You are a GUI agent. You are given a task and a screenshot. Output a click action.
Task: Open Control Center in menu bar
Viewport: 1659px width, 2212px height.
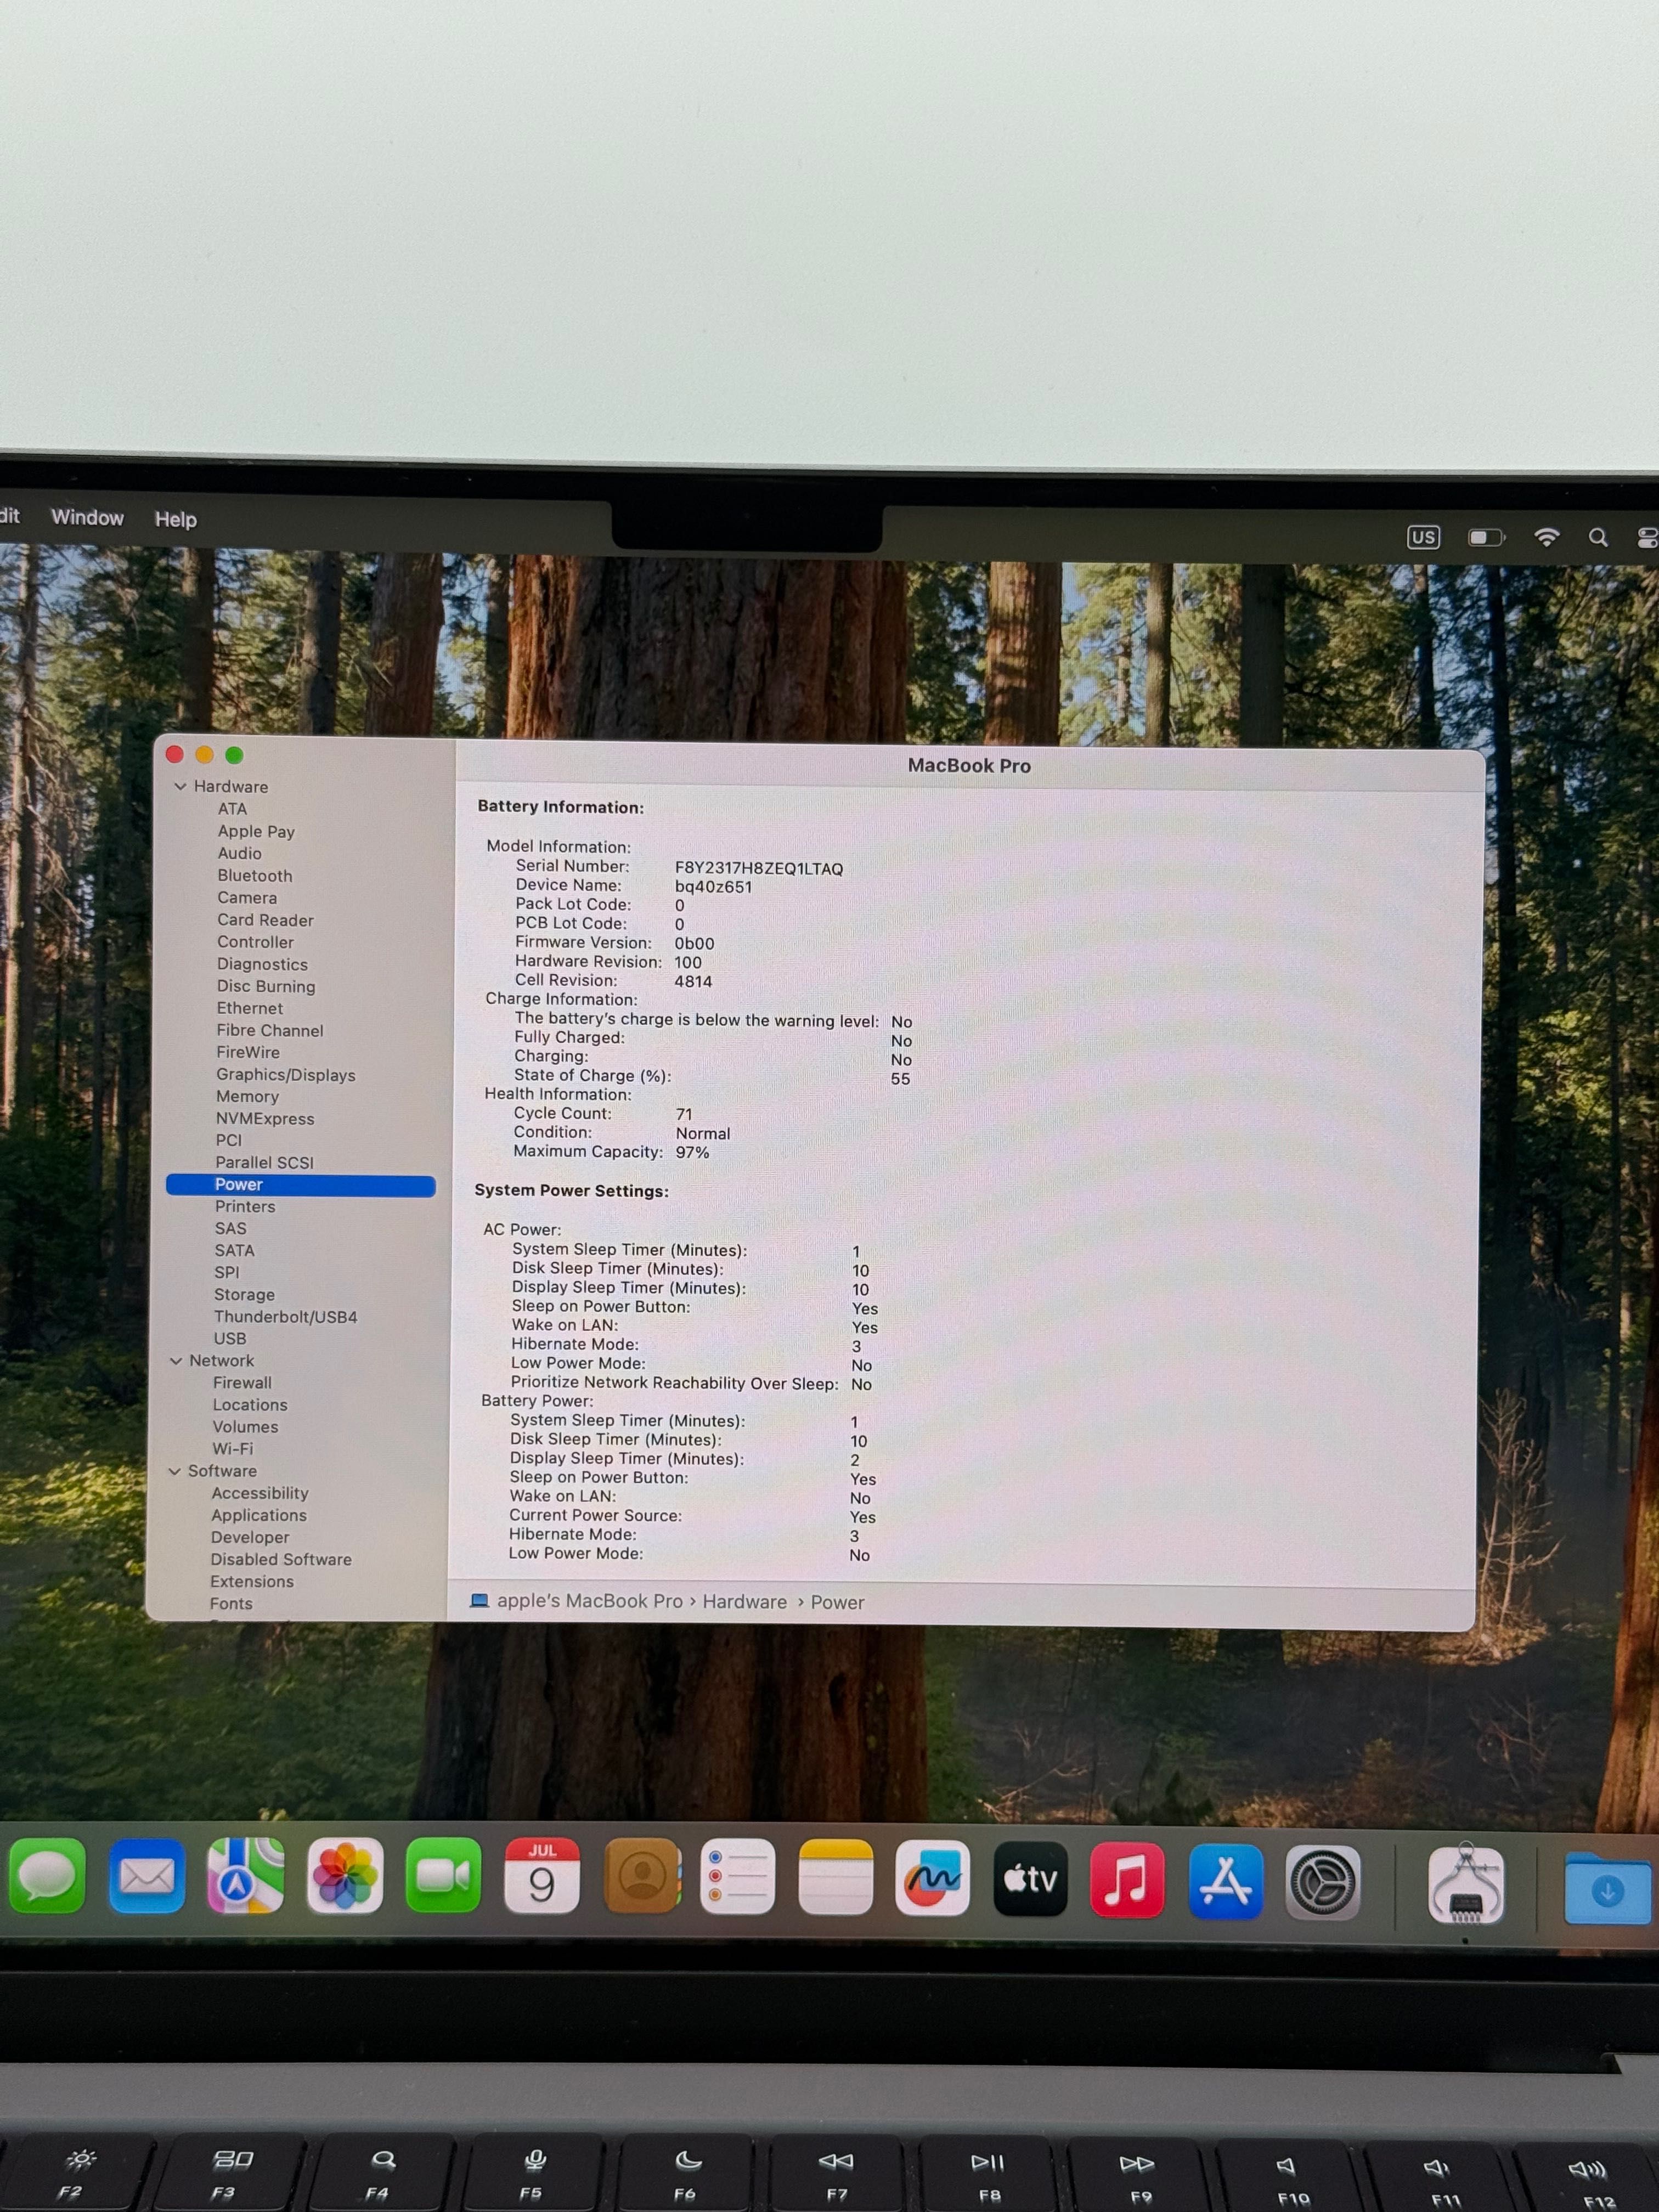coord(1647,538)
